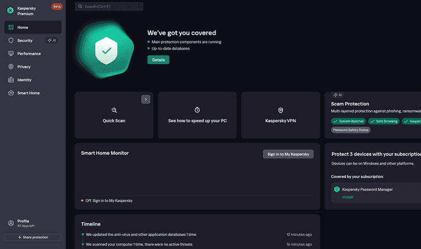Screen dimensions: 421x249
Task: Click the AI tag above Scam Protection
Action: click(x=337, y=95)
